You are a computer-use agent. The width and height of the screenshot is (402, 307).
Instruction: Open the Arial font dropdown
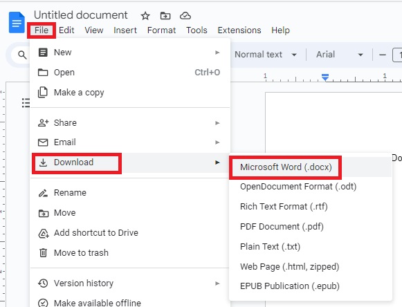click(340, 55)
